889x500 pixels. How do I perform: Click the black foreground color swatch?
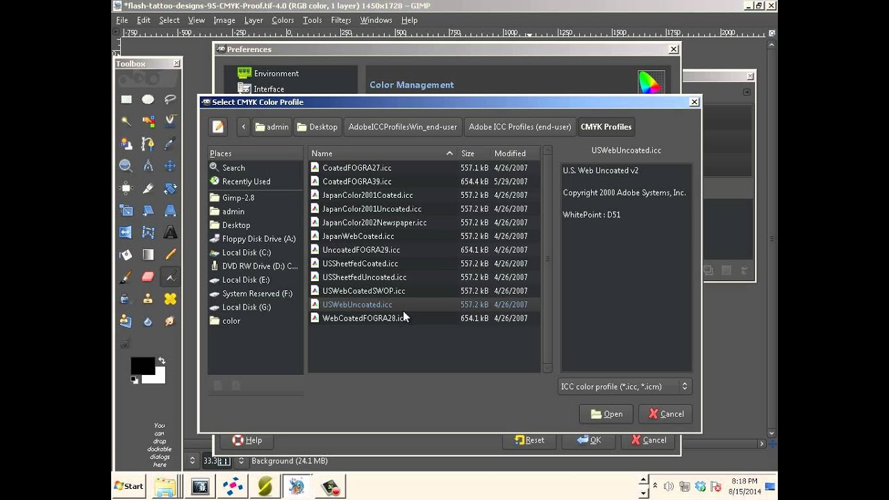(142, 366)
